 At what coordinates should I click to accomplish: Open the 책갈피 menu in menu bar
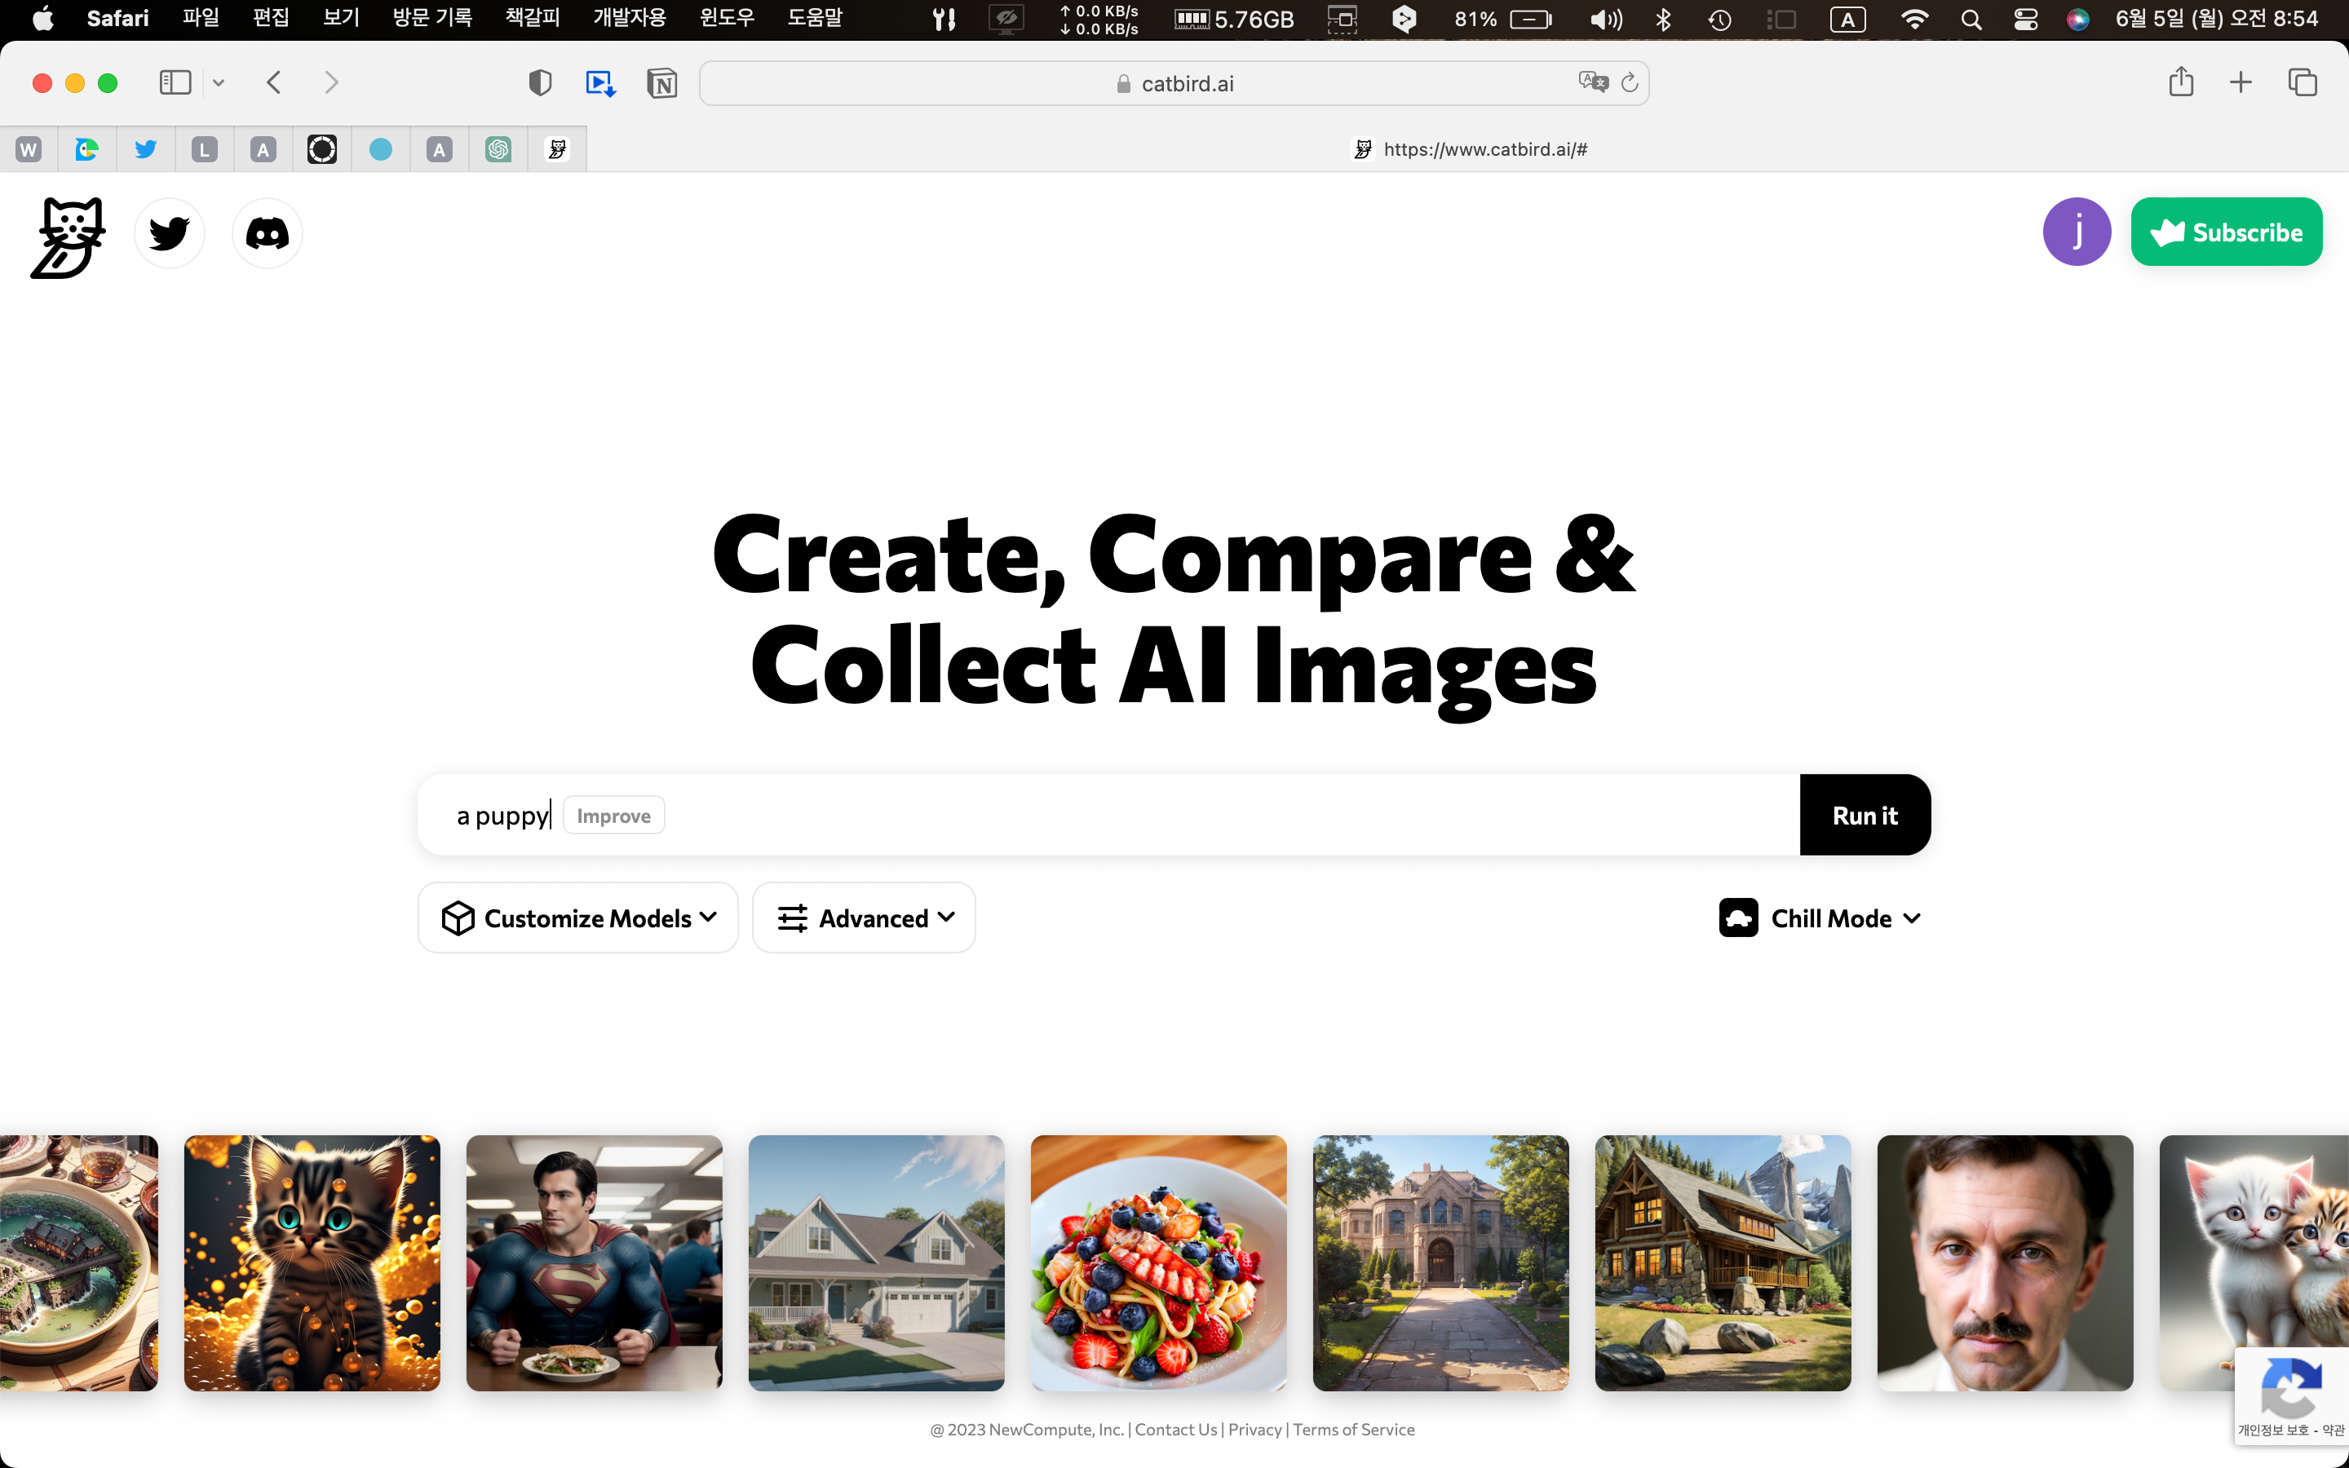click(x=533, y=19)
